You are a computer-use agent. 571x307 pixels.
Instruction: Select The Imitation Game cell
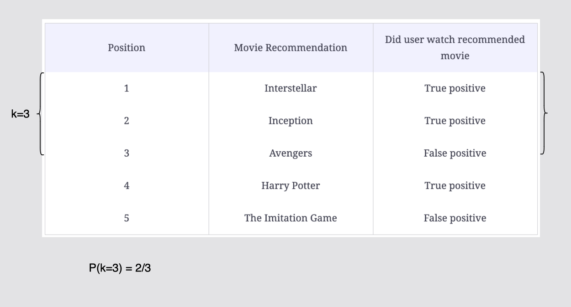(291, 218)
